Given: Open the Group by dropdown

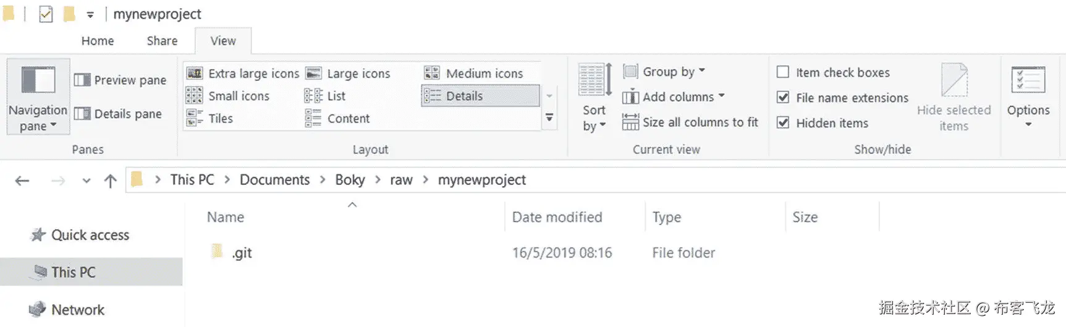Looking at the screenshot, I should click(x=665, y=72).
